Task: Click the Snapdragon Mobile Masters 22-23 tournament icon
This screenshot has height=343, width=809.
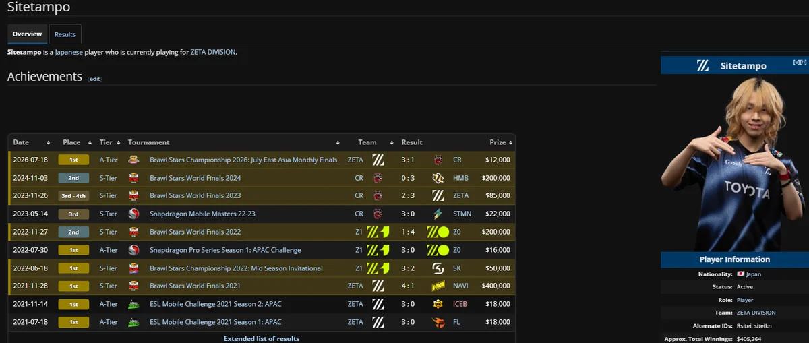Action: point(133,214)
